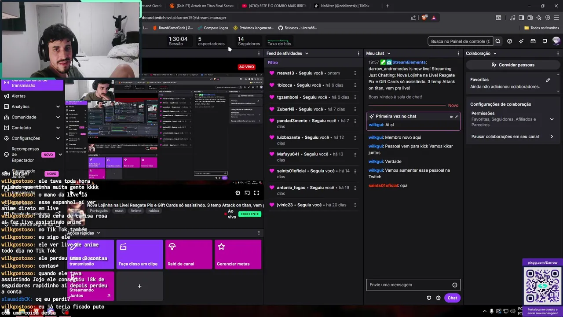Open Feed de atividades panel options menu
563x317 pixels.
pos(358,53)
